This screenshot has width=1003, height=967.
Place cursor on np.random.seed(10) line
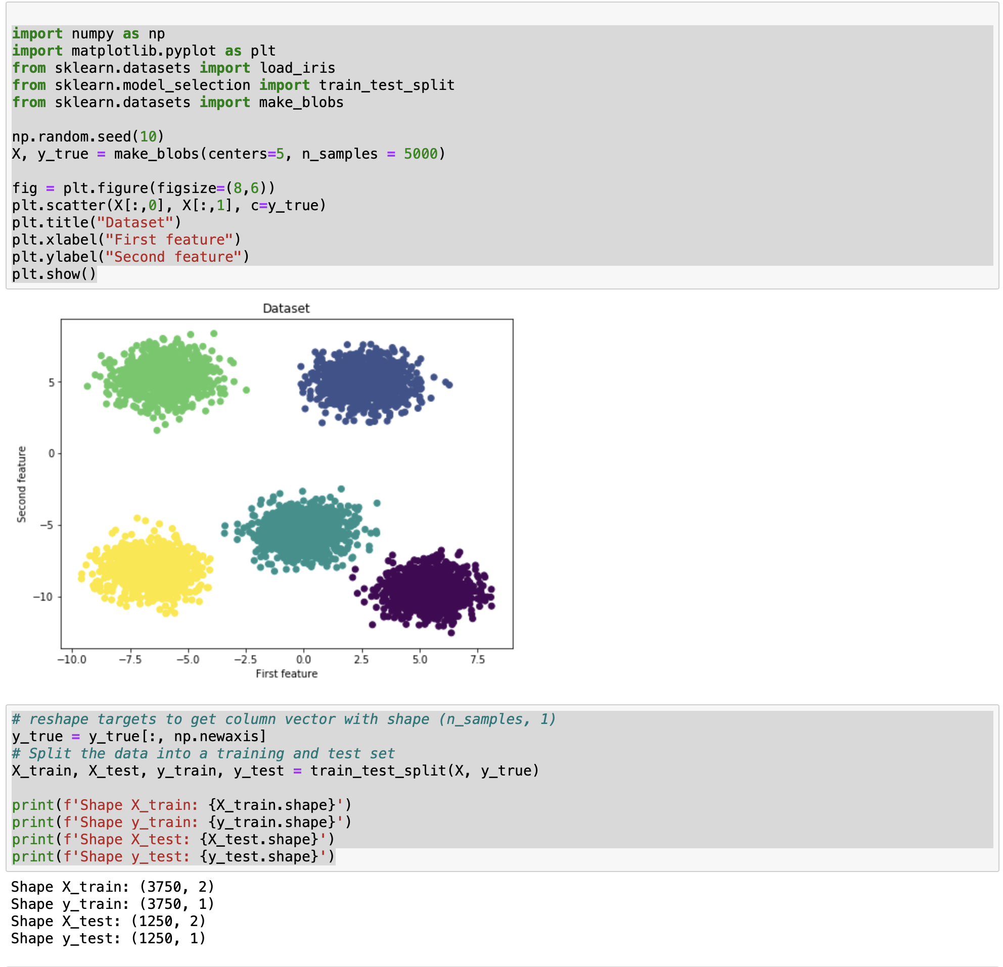point(88,136)
